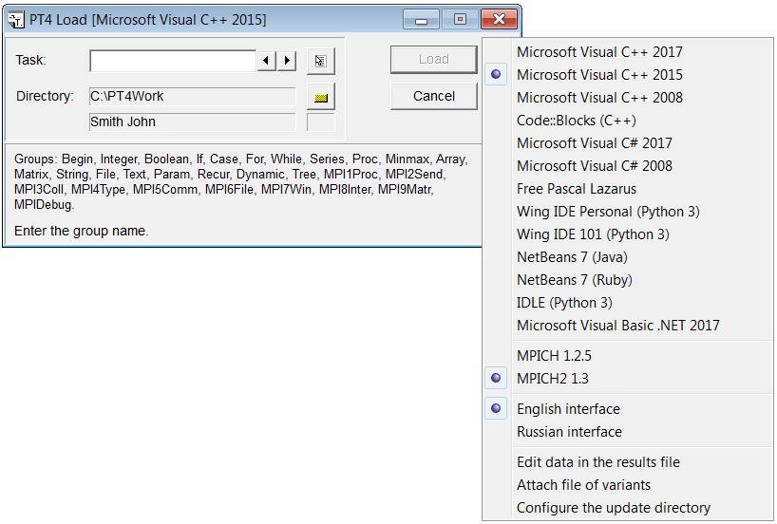Maximize the PT4 Load window

point(460,20)
